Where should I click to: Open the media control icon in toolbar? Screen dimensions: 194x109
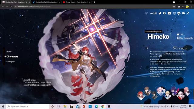tap(183, 7)
